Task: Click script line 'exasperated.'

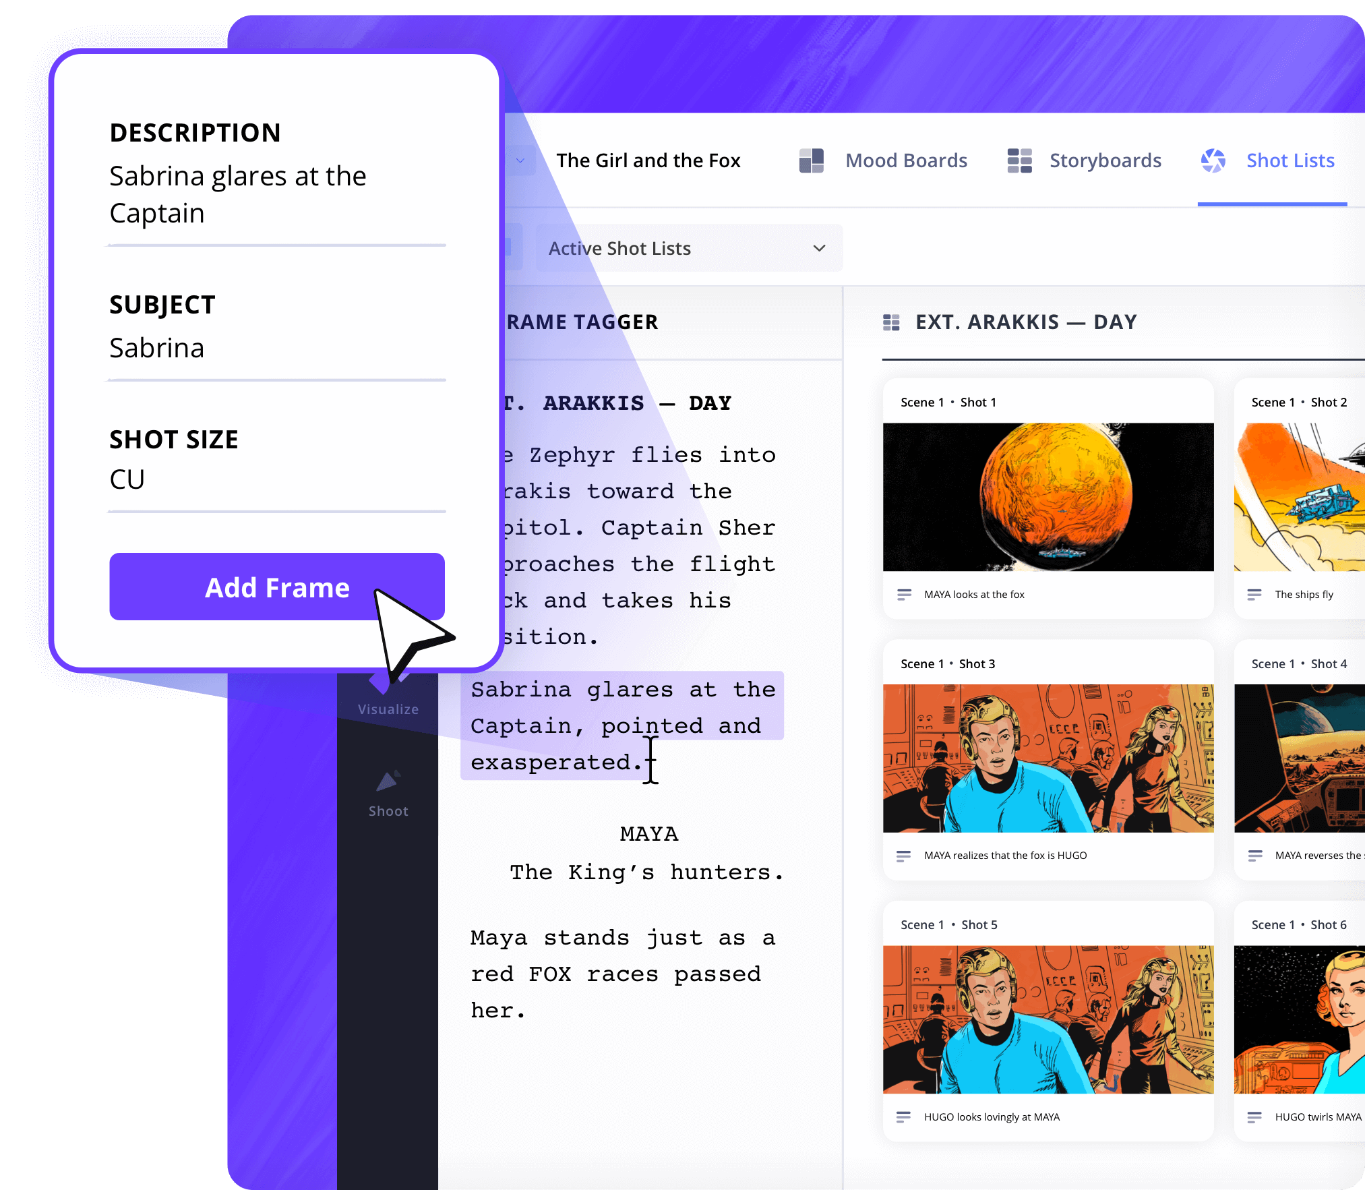Action: [x=556, y=762]
